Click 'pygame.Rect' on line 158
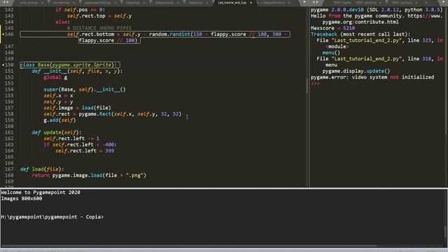Image resolution: width=448 pixels, height=252 pixels. click(95, 114)
